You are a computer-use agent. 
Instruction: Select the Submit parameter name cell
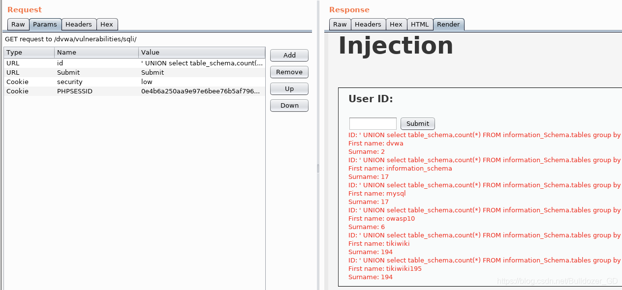(x=97, y=72)
